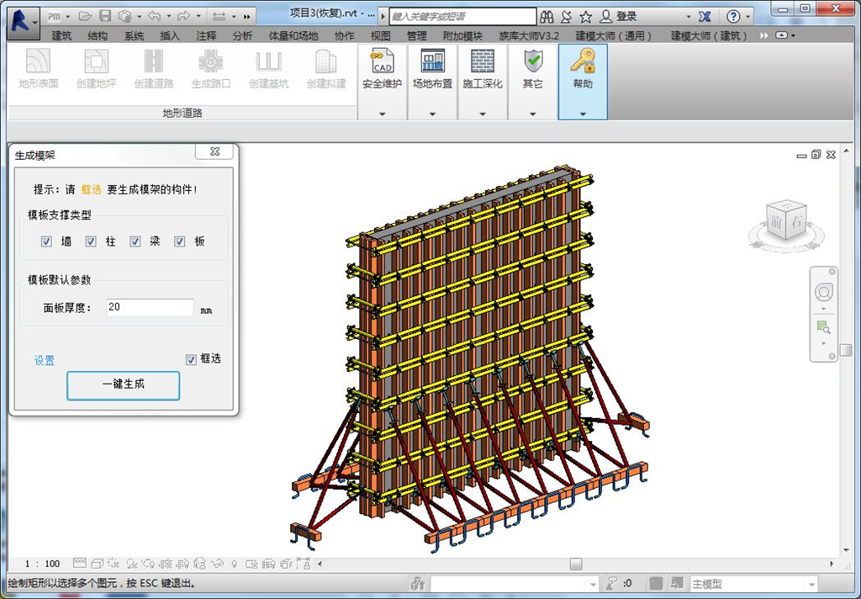Viewport: 861px width, 599px height.
Task: Open the 体量和场地 ribbon tab
Action: pos(293,35)
